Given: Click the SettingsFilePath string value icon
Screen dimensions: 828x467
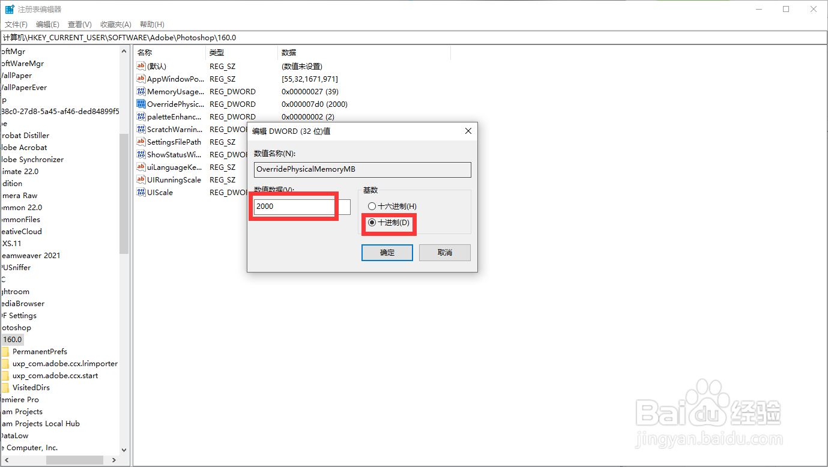Looking at the screenshot, I should (x=141, y=142).
